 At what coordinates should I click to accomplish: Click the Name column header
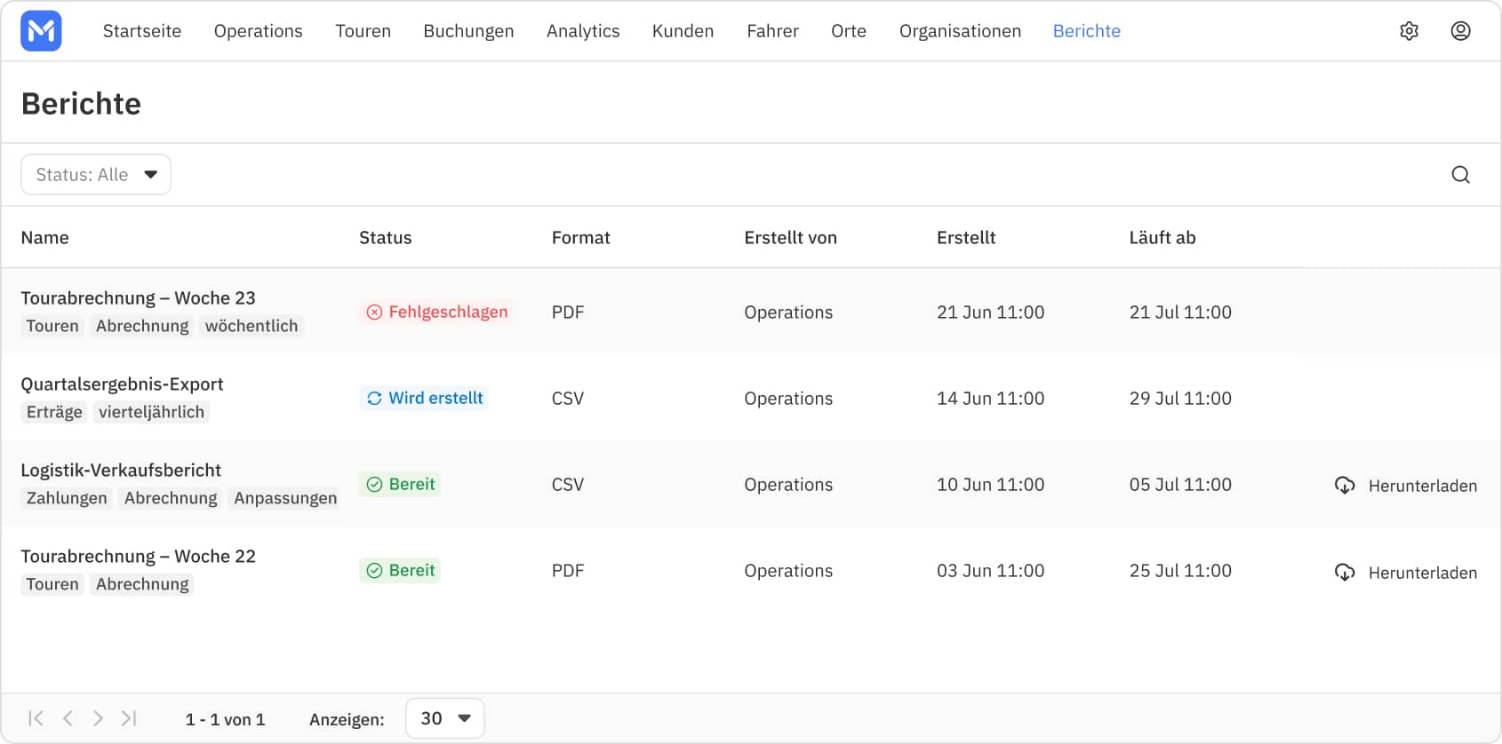coord(44,238)
